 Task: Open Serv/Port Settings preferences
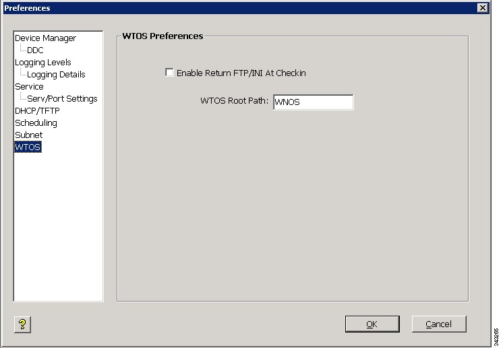click(62, 99)
